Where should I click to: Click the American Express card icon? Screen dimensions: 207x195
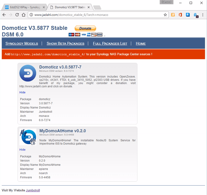pyautogui.click(x=89, y=35)
